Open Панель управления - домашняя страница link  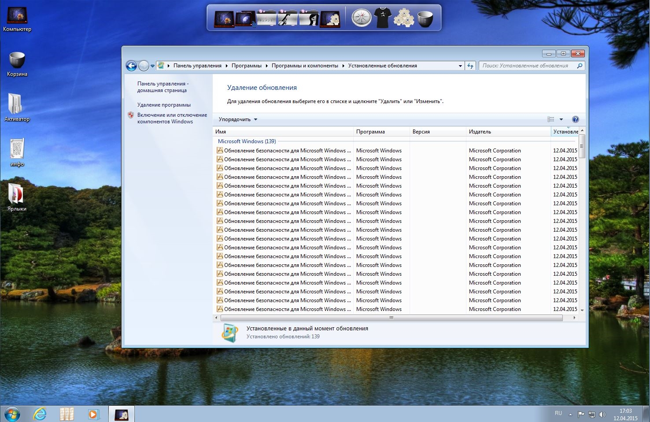[162, 87]
